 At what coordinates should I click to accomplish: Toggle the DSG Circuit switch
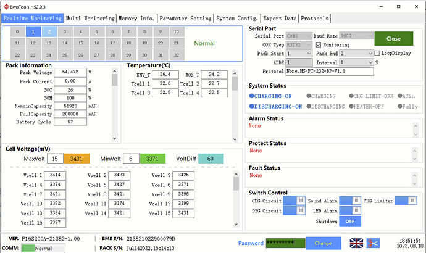294,210
